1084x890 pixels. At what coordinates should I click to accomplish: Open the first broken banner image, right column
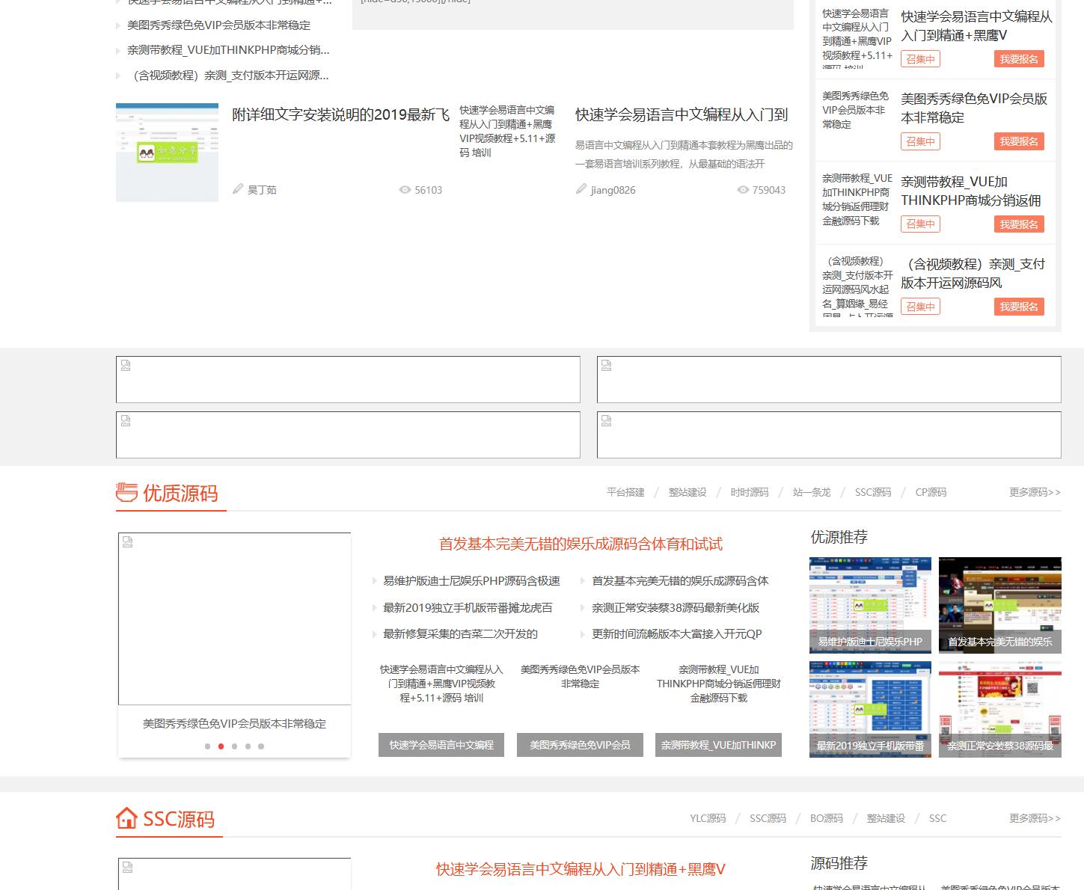tap(829, 379)
